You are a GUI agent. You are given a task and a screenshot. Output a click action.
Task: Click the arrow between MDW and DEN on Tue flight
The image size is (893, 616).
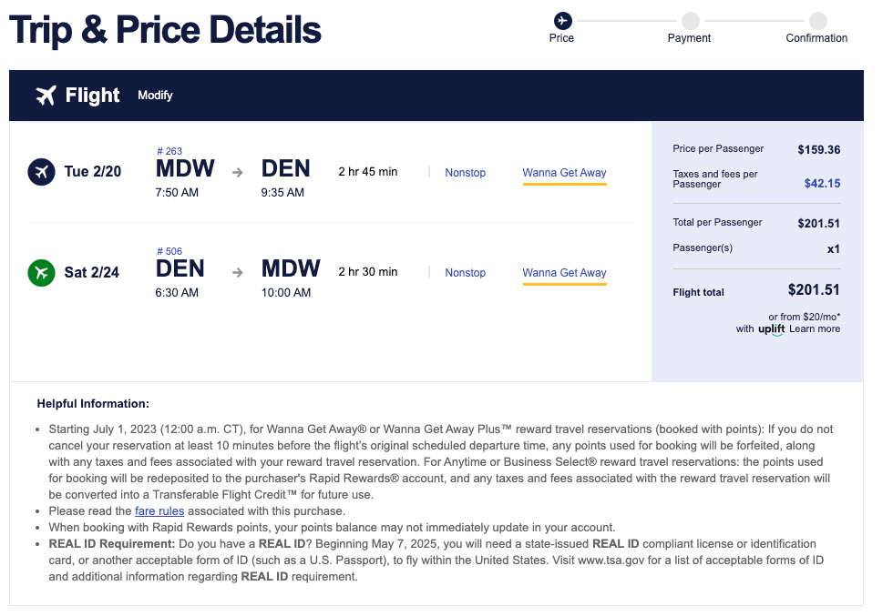pos(238,172)
